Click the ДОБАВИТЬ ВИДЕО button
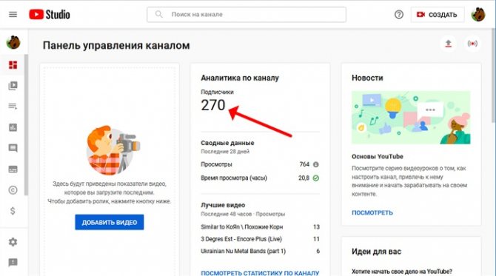Screen dimensions: 496x276 [x=110, y=222]
